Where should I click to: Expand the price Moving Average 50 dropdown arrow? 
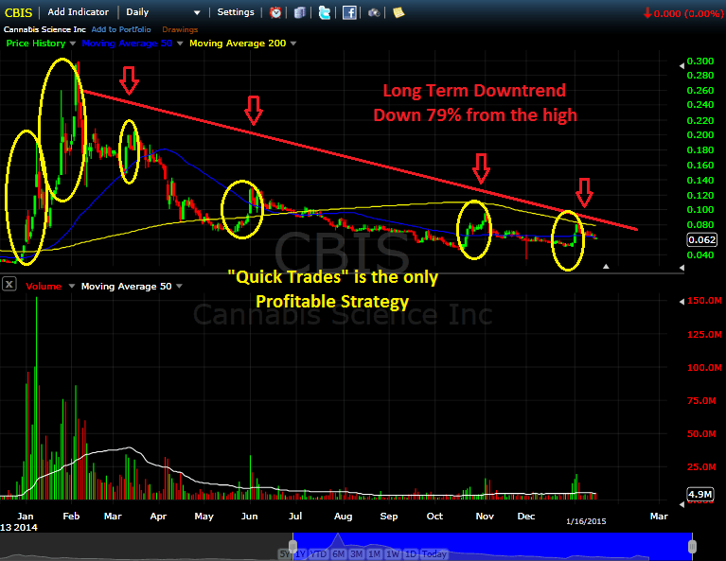[180, 44]
